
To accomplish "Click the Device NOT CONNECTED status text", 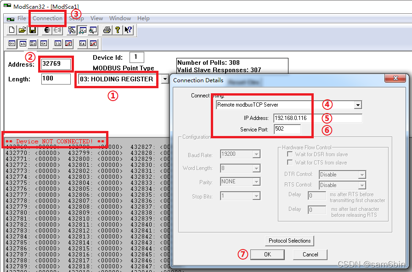I will pos(55,142).
